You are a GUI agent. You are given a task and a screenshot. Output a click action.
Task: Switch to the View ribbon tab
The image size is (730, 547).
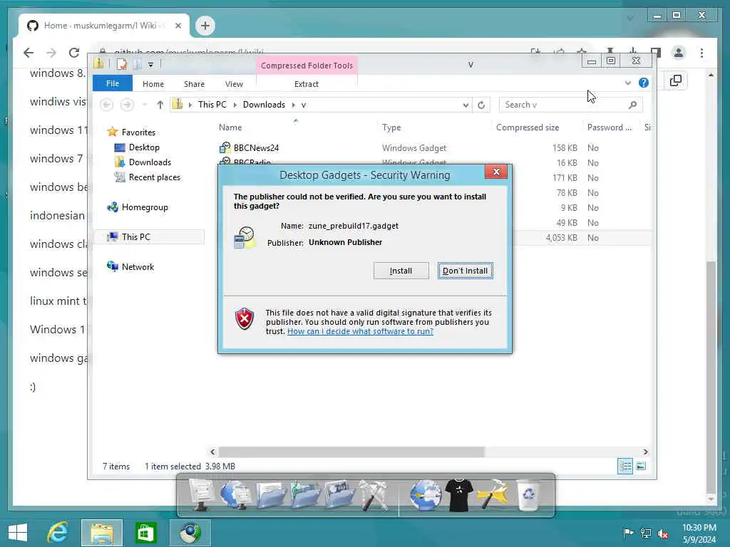click(x=234, y=84)
